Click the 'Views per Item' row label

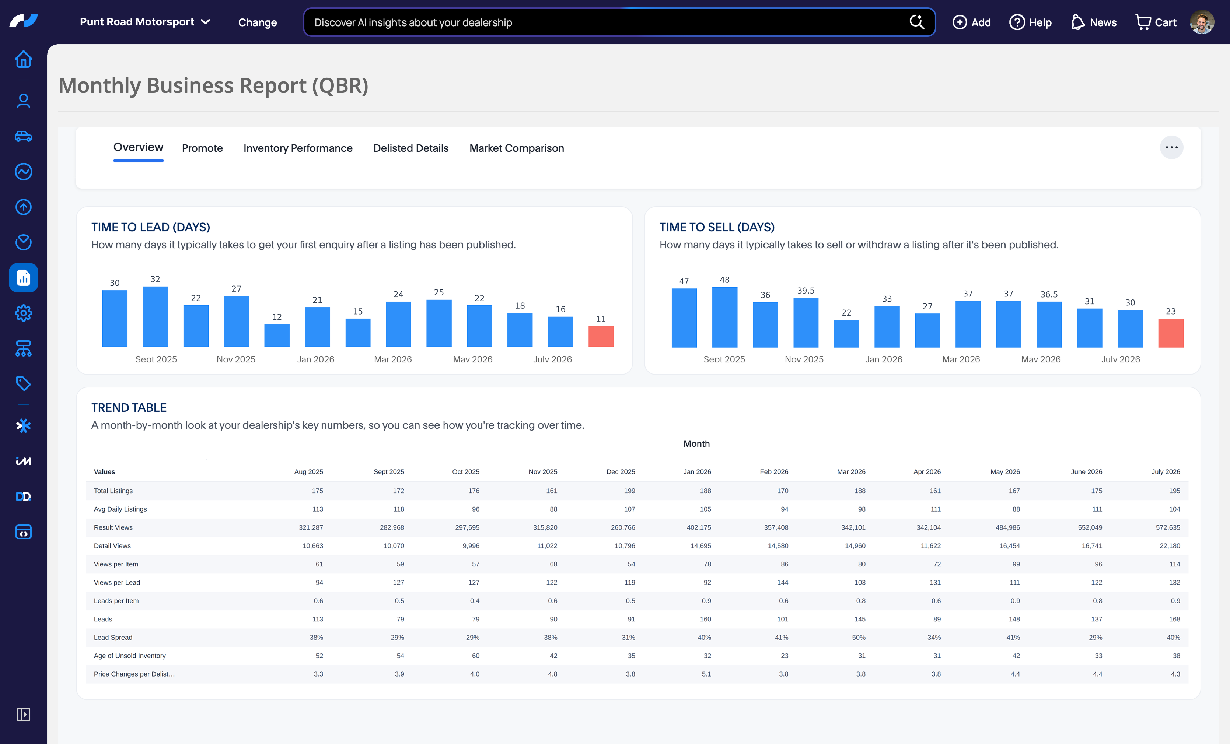tap(116, 564)
